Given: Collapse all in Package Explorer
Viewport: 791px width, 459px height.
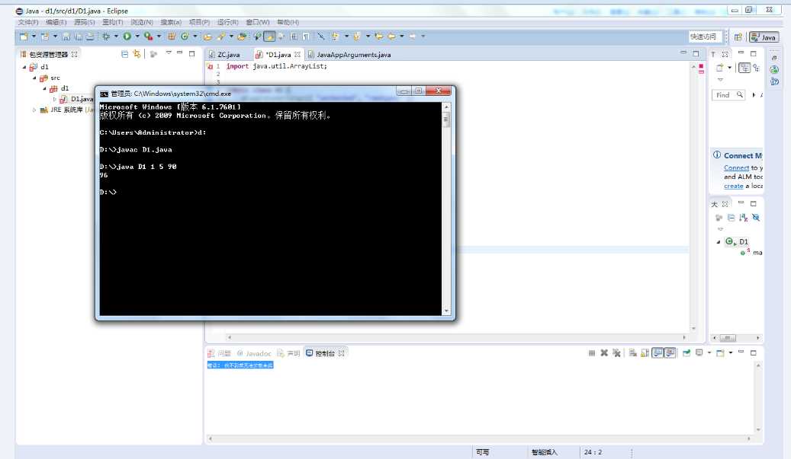Looking at the screenshot, I should click(124, 54).
